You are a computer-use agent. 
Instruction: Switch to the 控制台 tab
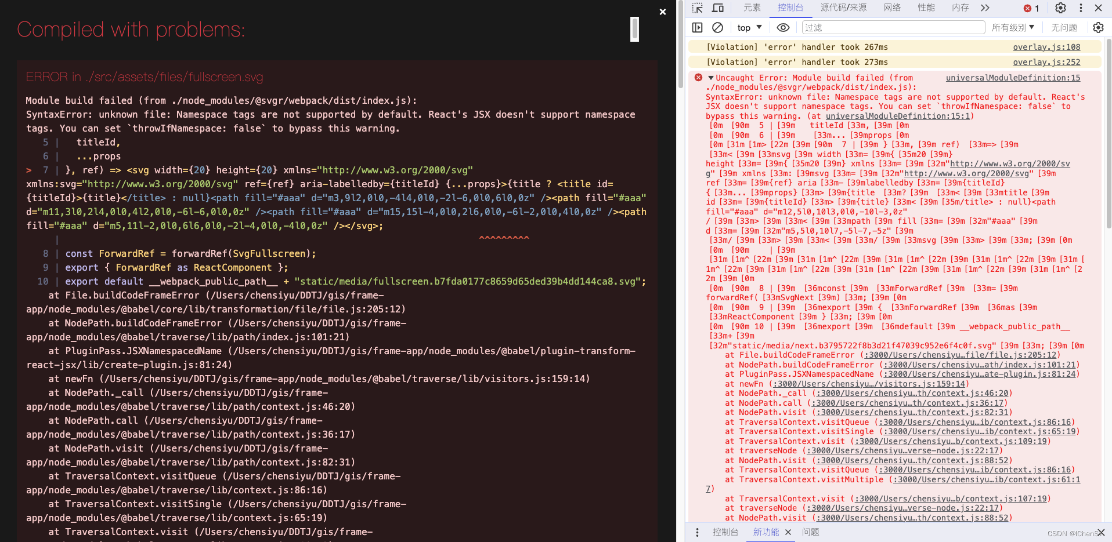pos(790,8)
